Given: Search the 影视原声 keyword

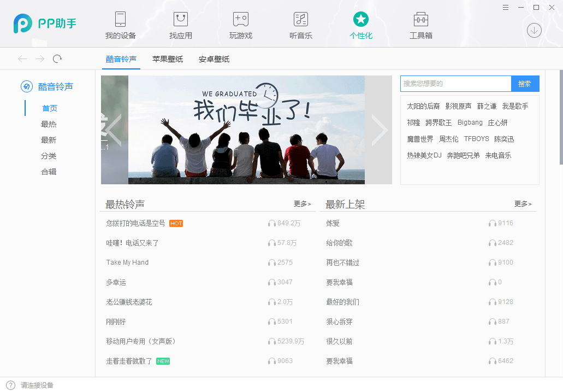Looking at the screenshot, I should pos(458,106).
